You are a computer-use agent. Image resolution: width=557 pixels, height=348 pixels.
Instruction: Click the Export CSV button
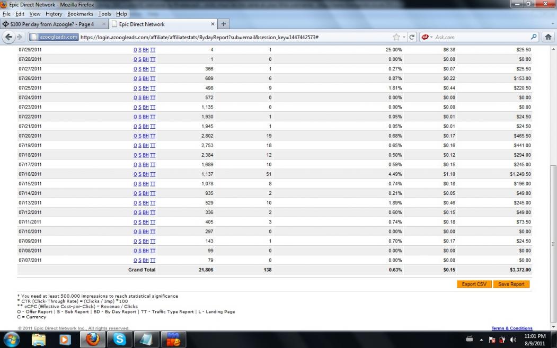pyautogui.click(x=474, y=284)
